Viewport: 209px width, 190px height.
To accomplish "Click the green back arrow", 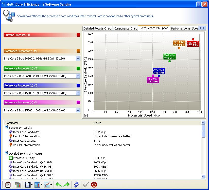I will (x=59, y=185).
